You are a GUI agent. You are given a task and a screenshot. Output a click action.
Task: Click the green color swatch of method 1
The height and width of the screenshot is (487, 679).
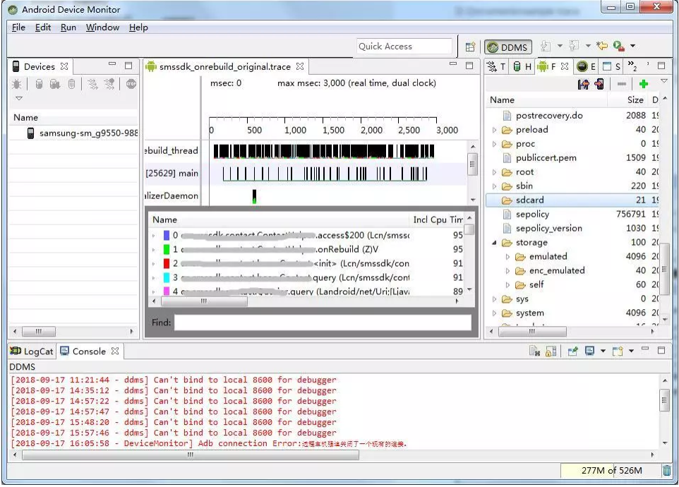(167, 249)
